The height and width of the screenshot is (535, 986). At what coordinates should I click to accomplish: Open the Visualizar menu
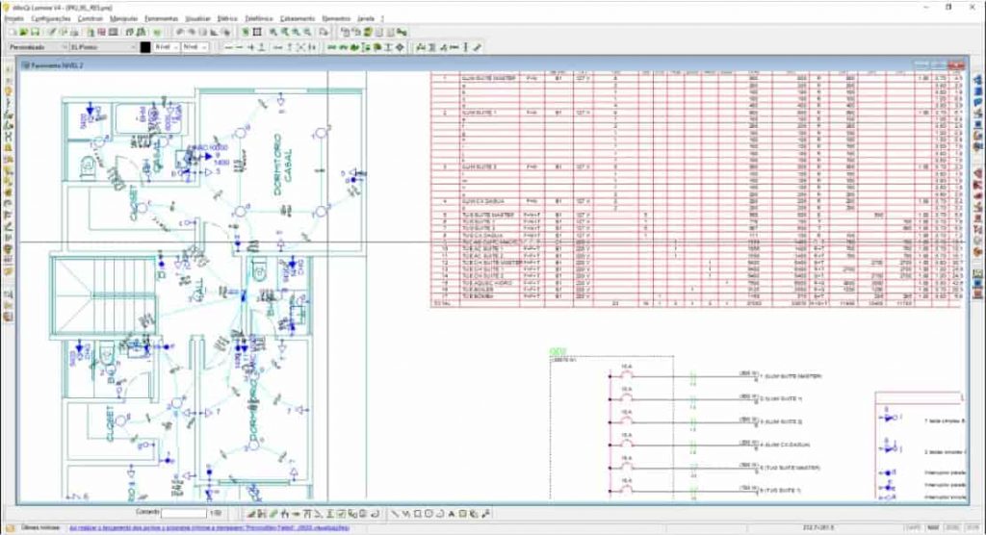coord(198,19)
